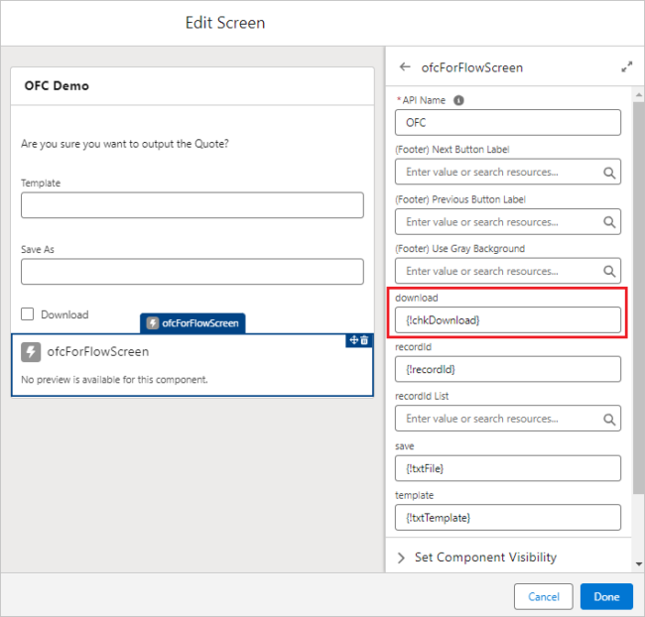Click the (Footer) Previous Button Label field
The width and height of the screenshot is (645, 617).
[508, 222]
